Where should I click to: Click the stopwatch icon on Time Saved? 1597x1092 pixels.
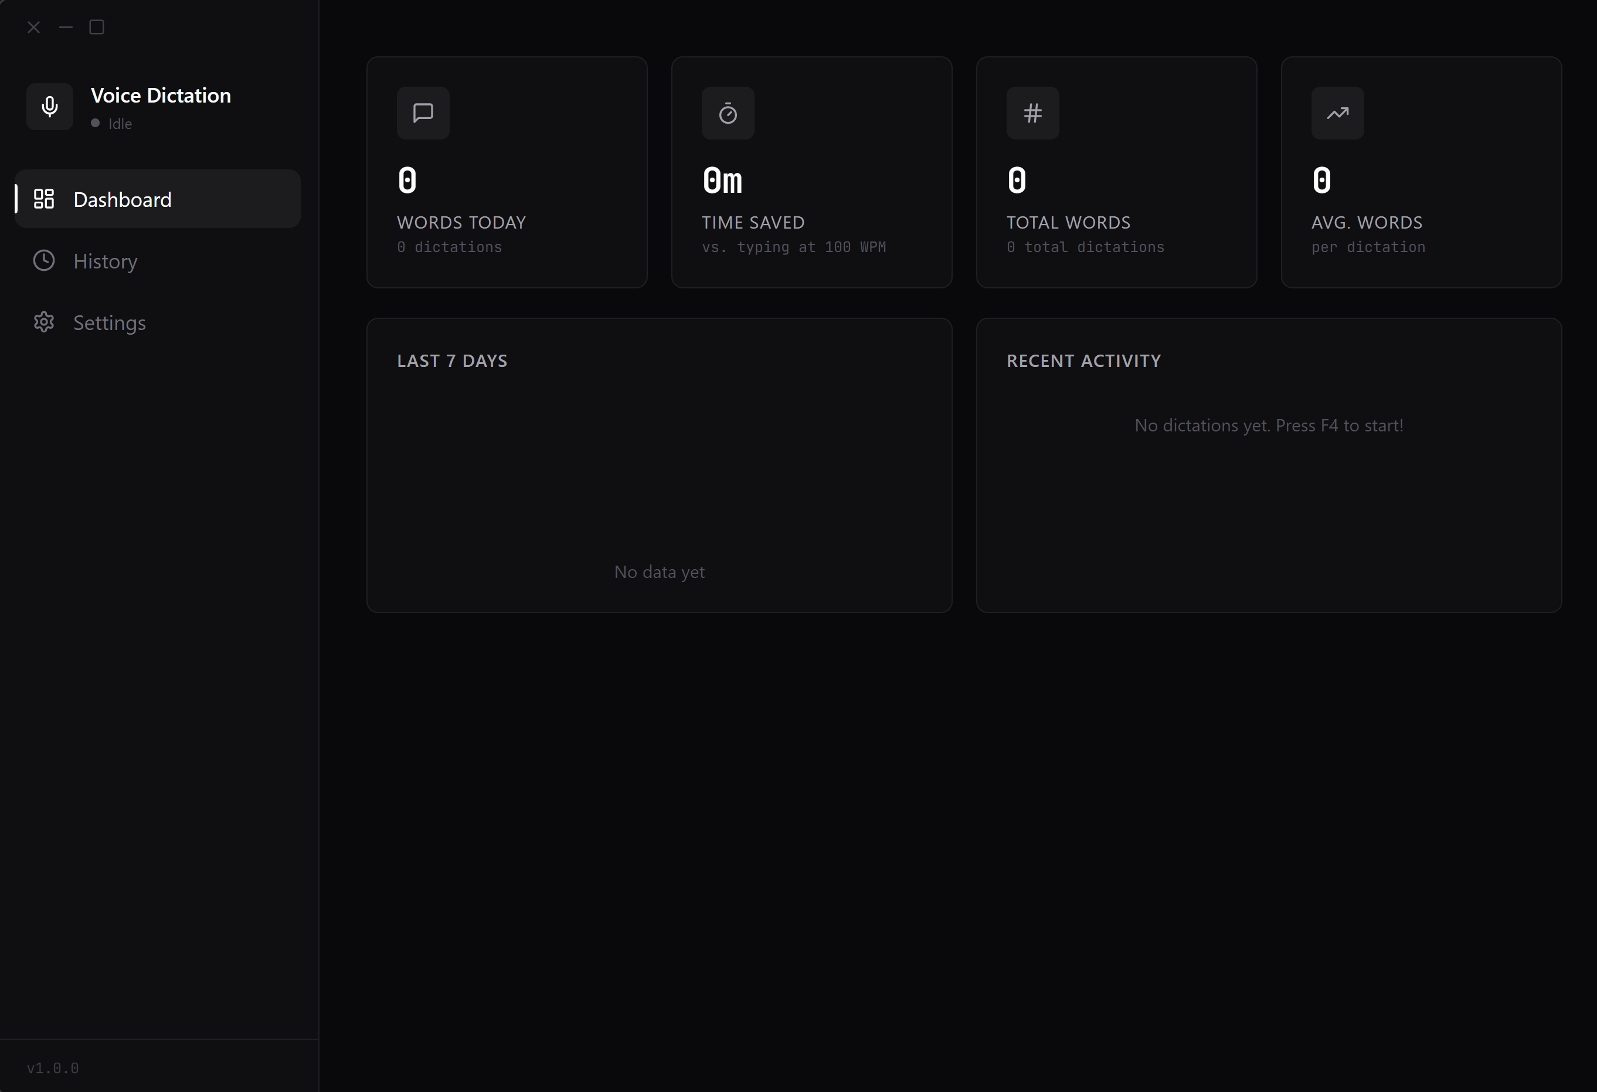point(728,113)
